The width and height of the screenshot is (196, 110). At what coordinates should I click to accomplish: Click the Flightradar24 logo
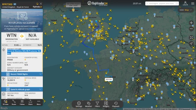(x=98, y=3)
